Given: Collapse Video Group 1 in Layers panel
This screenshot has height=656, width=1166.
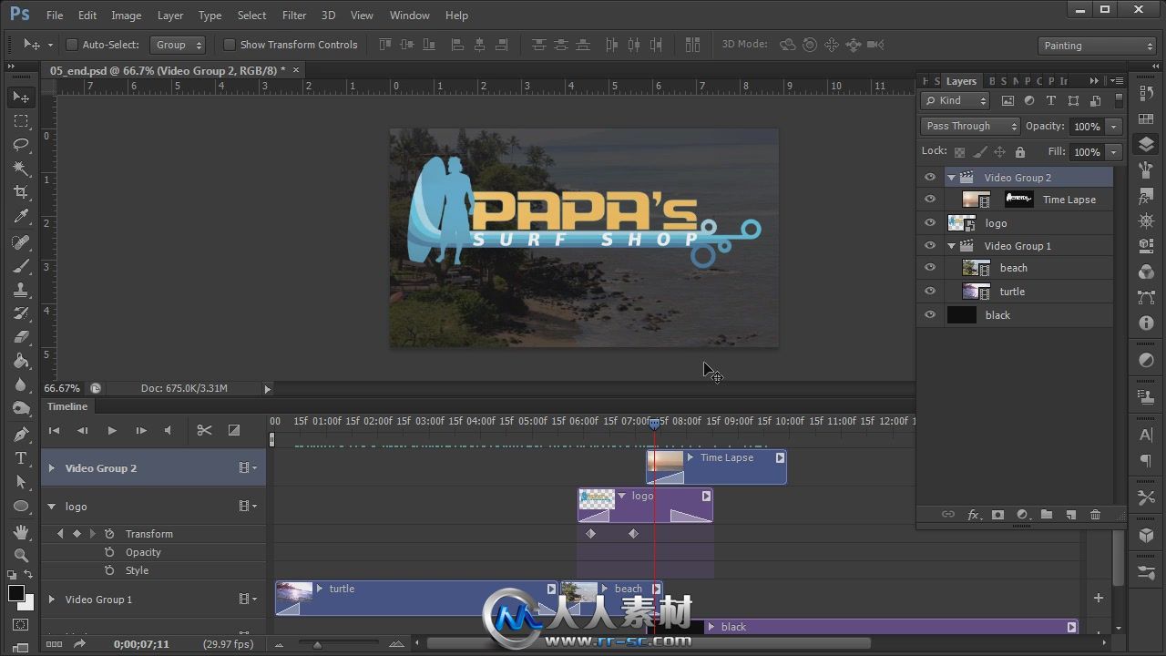Looking at the screenshot, I should pos(951,246).
